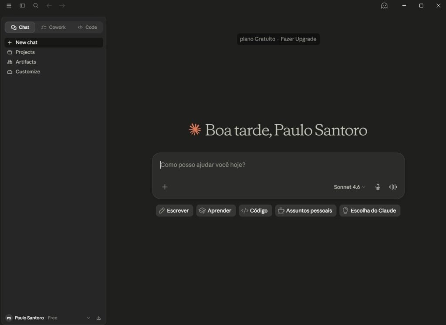Click the message input field
The image size is (446, 325).
pyautogui.click(x=278, y=165)
